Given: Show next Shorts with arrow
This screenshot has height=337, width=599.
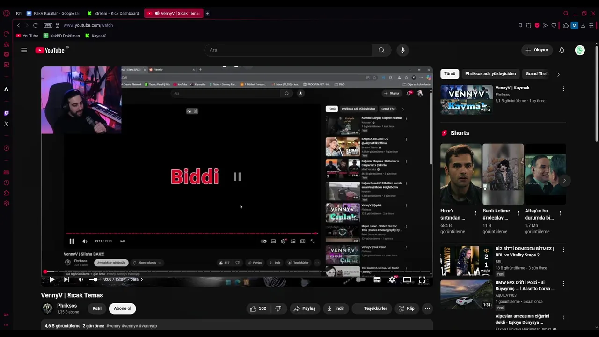Looking at the screenshot, I should pos(564,181).
